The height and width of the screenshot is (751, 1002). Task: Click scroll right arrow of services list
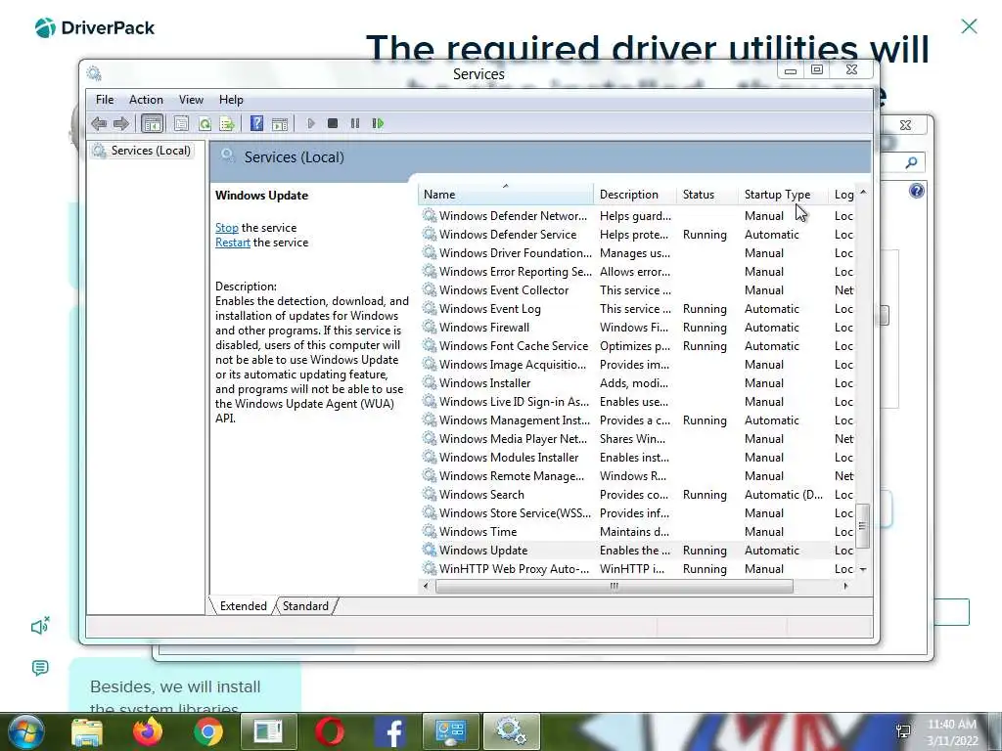(845, 587)
